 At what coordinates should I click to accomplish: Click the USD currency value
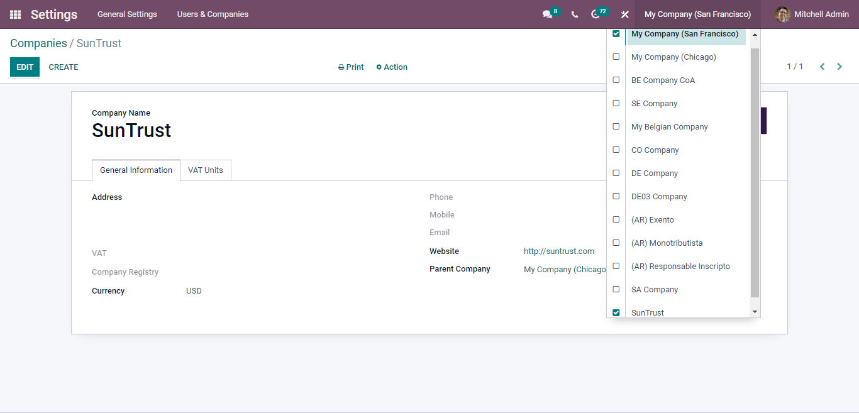[x=194, y=291]
